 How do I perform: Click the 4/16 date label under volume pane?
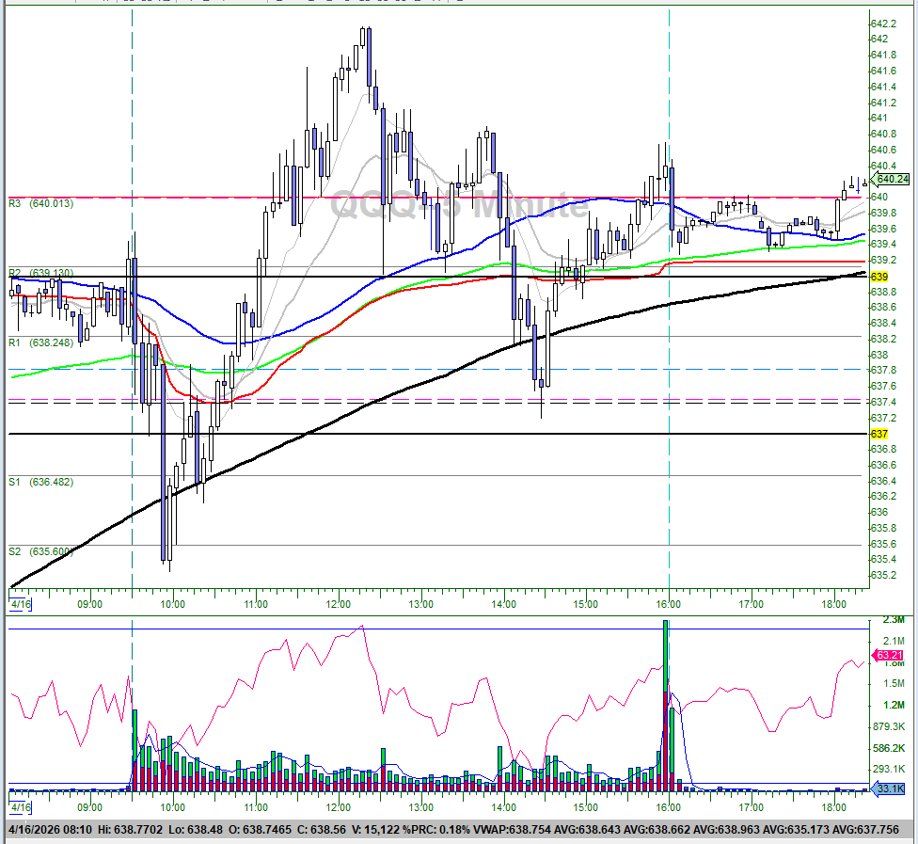click(21, 807)
